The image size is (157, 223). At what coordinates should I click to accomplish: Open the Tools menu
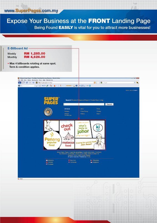(x=40, y=80)
